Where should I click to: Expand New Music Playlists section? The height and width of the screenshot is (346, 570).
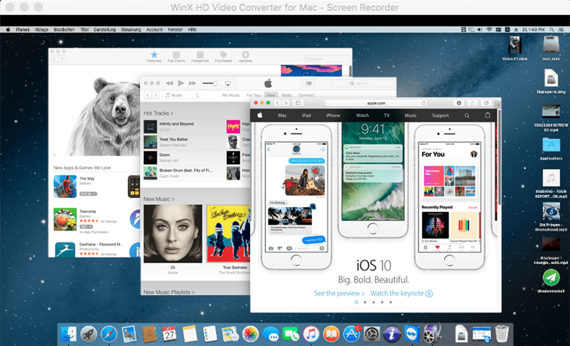click(169, 292)
